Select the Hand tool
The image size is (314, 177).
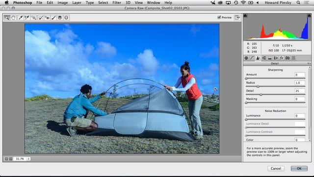tap(13, 18)
